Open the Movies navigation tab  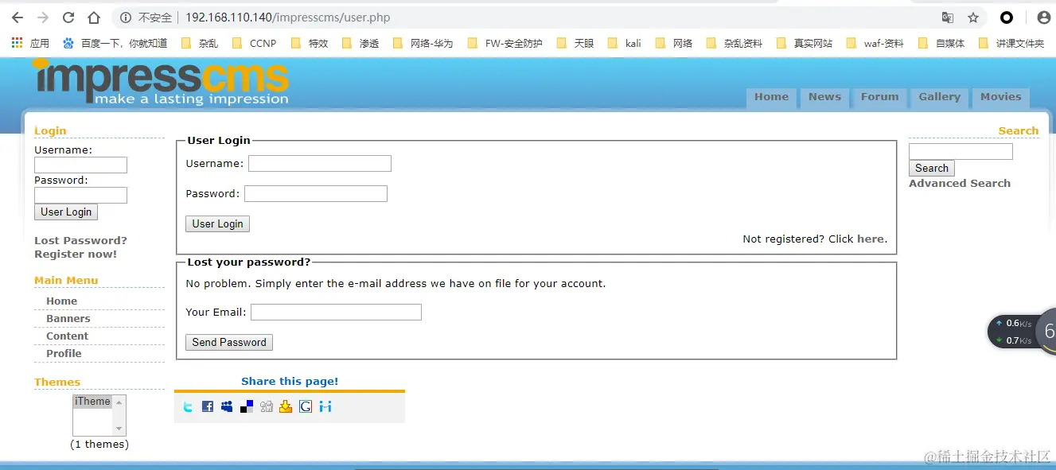coord(1000,97)
